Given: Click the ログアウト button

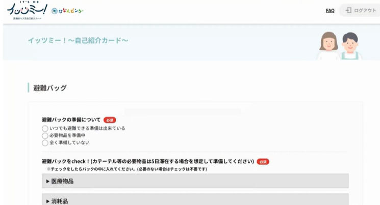Looking at the screenshot, I should 361,10.
